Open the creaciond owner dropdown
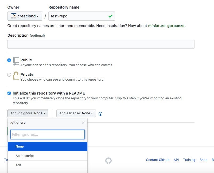 (25, 16)
